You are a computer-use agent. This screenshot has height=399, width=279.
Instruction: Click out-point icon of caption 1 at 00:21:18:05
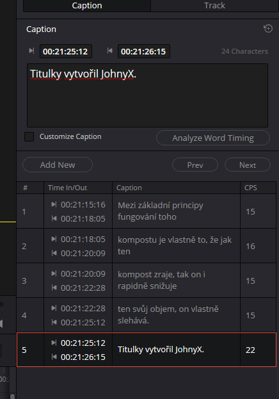tap(54, 218)
